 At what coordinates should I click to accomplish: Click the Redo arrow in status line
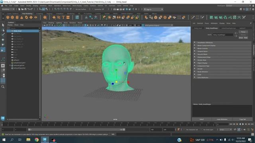31,9
